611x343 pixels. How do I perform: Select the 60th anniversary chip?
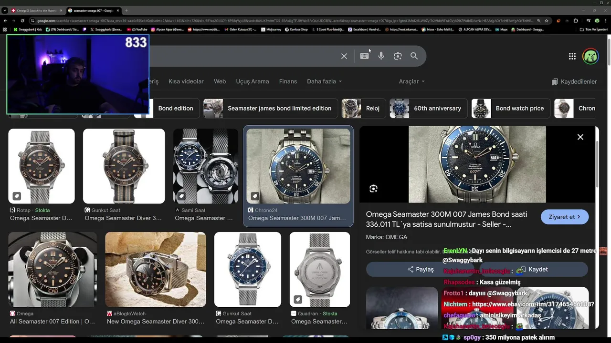coord(428,108)
